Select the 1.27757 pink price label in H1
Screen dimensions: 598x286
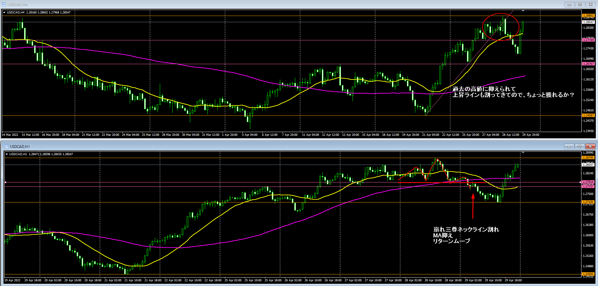588,186
